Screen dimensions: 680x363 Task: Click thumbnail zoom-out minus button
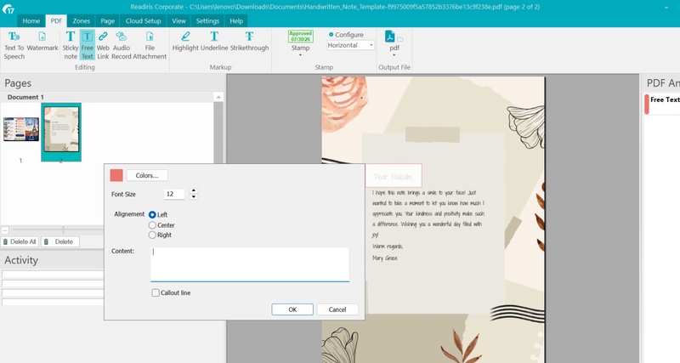pyautogui.click(x=5, y=230)
